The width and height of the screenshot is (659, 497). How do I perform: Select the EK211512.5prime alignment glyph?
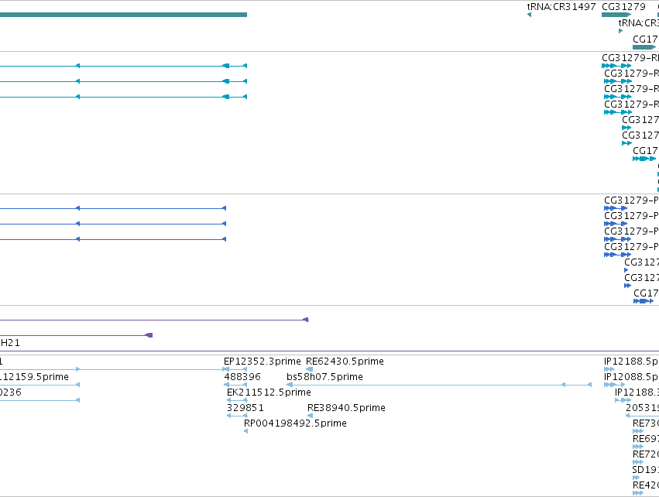pos(237,400)
